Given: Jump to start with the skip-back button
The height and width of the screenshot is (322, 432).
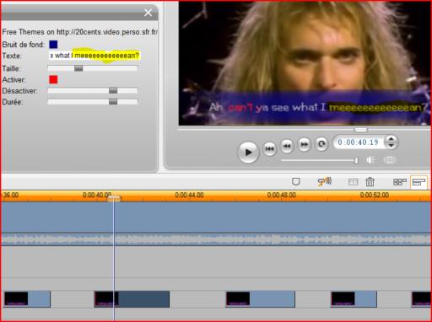Looking at the screenshot, I should click(x=269, y=148).
